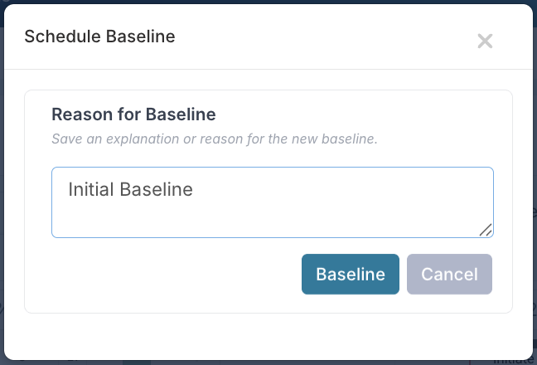
Task: Click the Baseline button to confirm
Action: click(x=351, y=275)
